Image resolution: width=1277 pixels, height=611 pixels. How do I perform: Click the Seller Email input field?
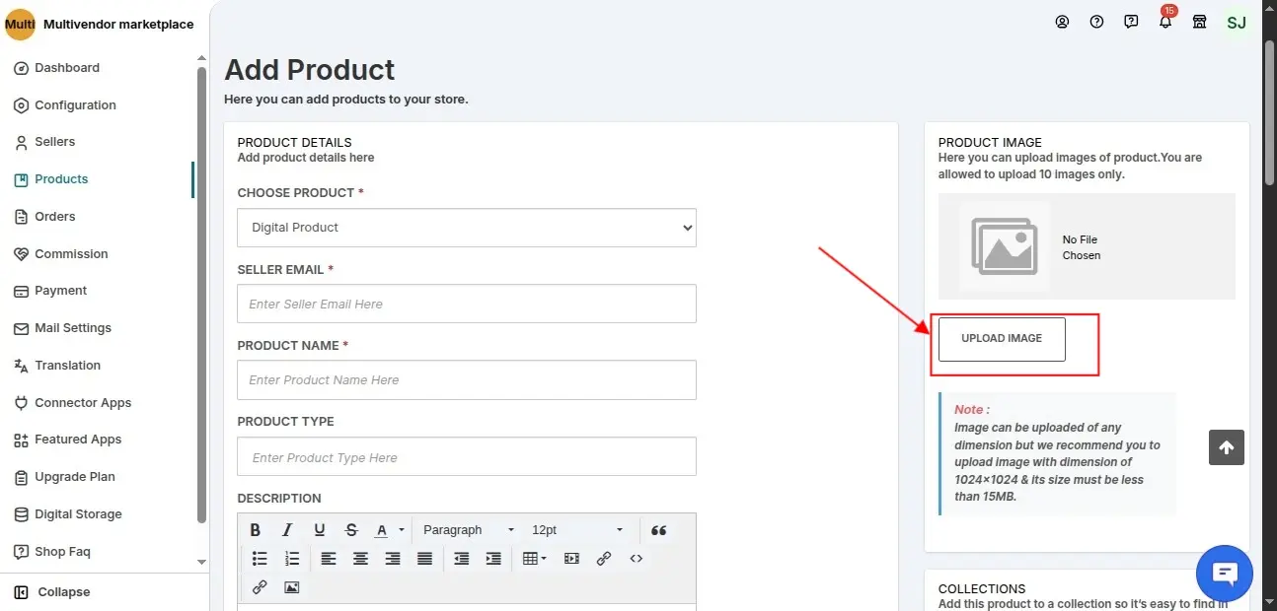tap(466, 305)
